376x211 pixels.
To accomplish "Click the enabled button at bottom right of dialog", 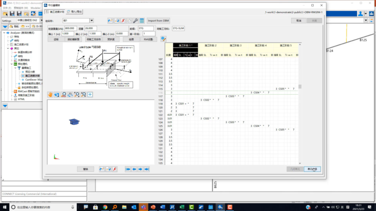I will pos(312,169).
